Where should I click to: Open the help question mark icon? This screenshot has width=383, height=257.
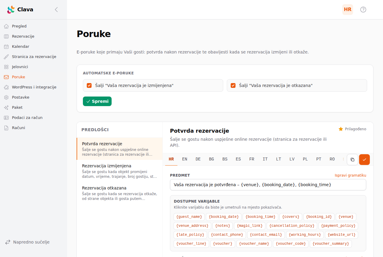363,10
